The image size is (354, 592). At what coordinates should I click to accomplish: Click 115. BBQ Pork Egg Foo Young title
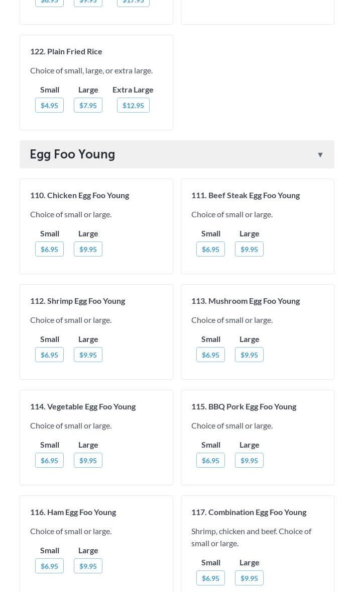coord(244,406)
